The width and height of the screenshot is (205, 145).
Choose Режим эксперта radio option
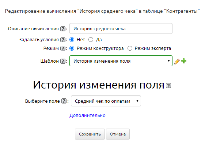click(130, 48)
